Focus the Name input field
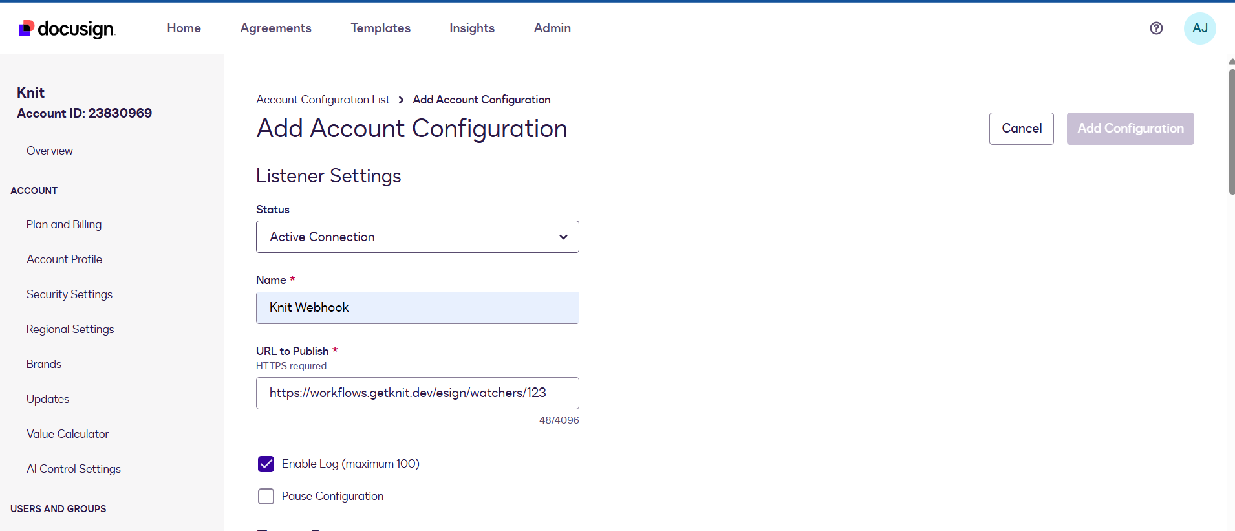 [x=418, y=308]
